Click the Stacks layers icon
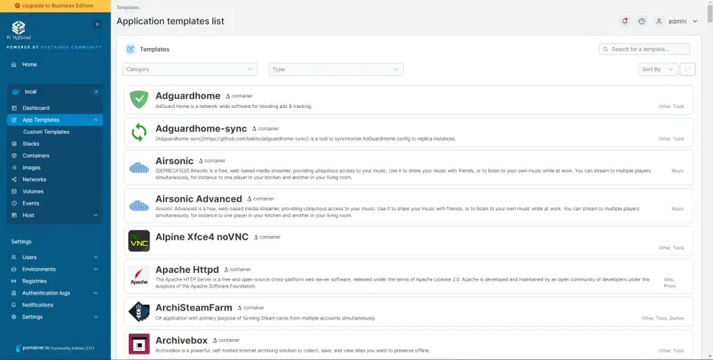This screenshot has height=360, width=713. [14, 143]
